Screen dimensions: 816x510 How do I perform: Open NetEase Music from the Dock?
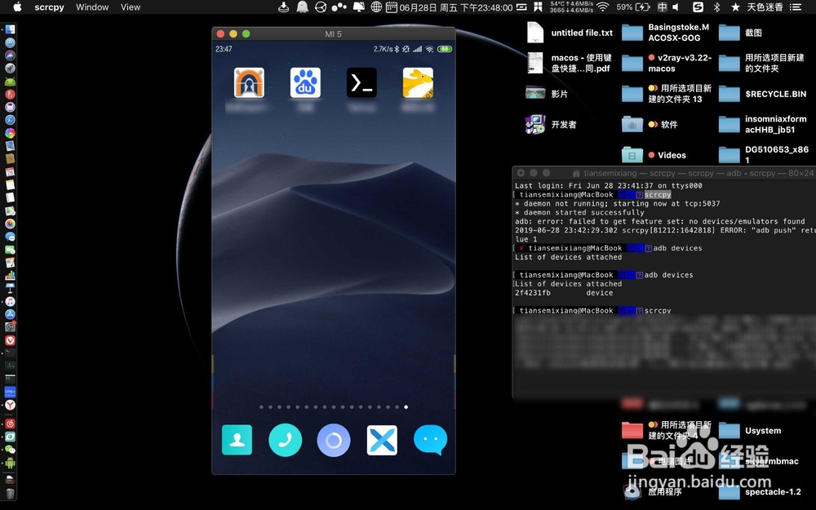[10, 424]
